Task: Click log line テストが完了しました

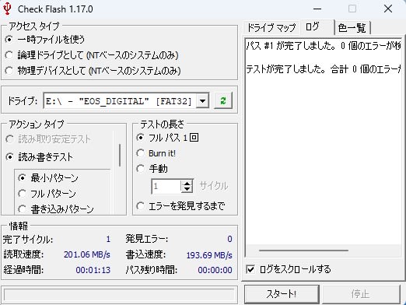Action: (x=323, y=69)
